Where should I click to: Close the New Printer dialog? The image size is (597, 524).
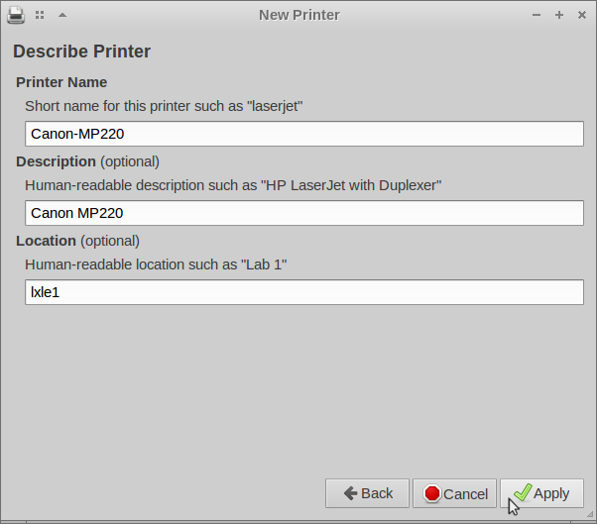point(582,15)
